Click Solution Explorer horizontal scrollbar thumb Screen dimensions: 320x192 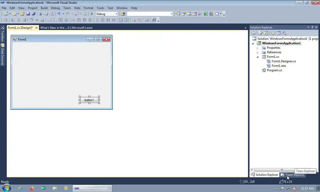tap(282, 170)
